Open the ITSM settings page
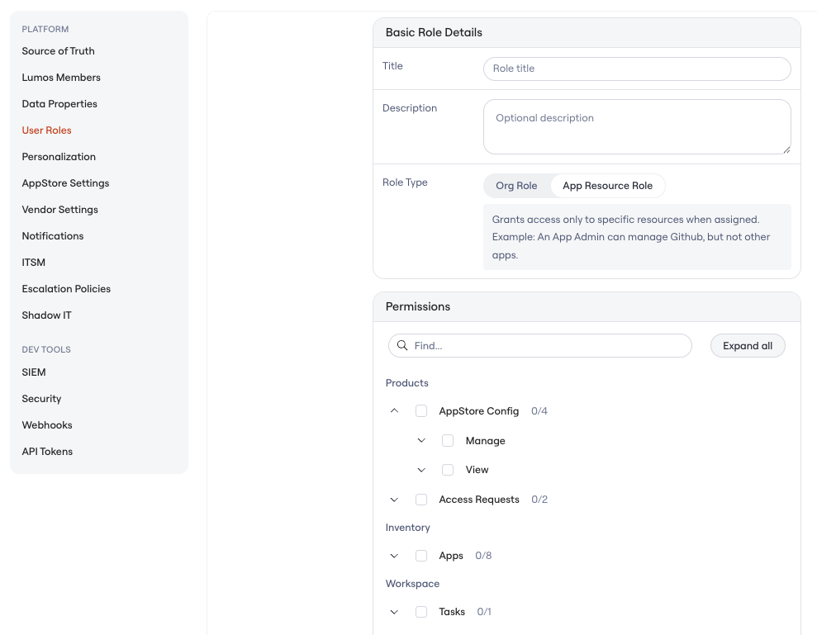The image size is (817, 635). click(x=33, y=263)
